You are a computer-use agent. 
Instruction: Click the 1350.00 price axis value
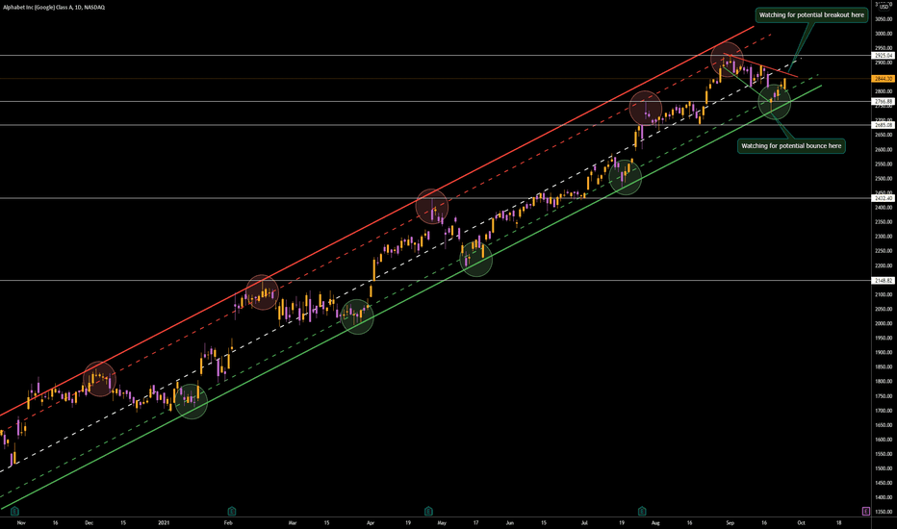884,512
